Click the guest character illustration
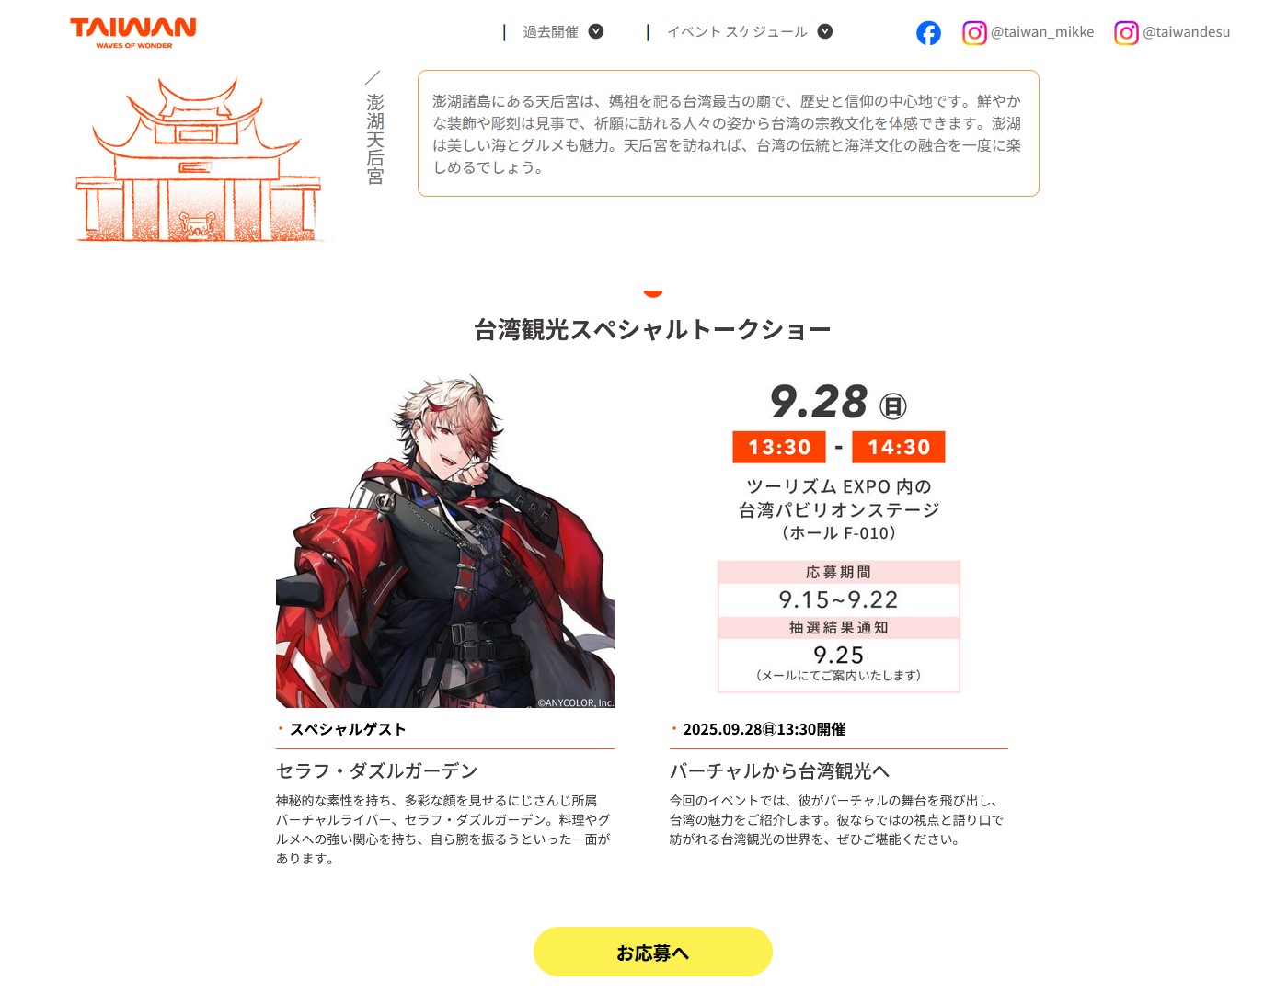The image size is (1287, 993). [445, 541]
